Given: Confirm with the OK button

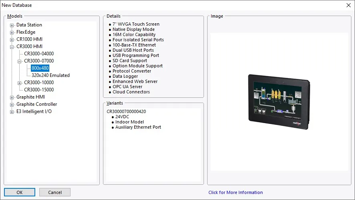Looking at the screenshot, I should [20, 192].
